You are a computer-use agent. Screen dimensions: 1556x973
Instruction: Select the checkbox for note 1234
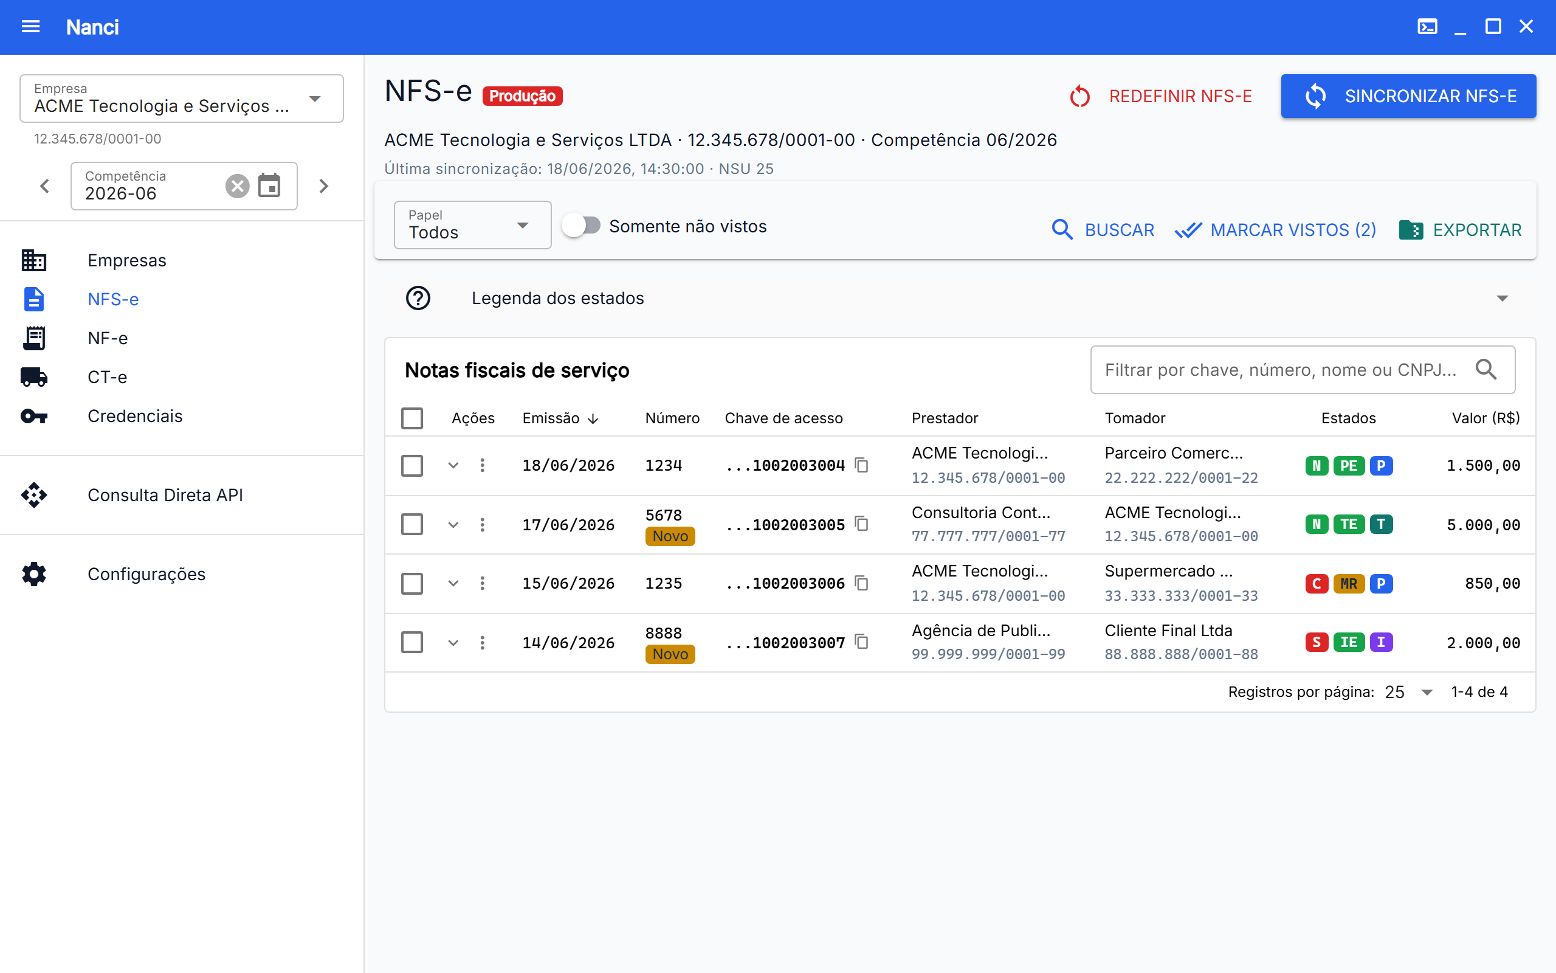click(412, 465)
